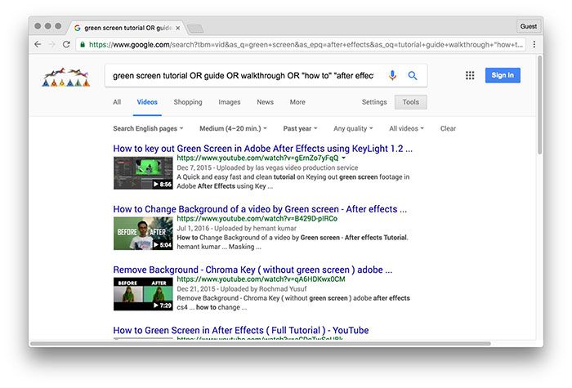Viewport: 572px width, 388px height.
Task: Open the More search menu
Action: [297, 102]
